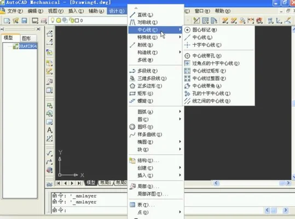Choose 线之间的中心线 option
Image resolution: width=295 pixels, height=219 pixels.
[218, 101]
